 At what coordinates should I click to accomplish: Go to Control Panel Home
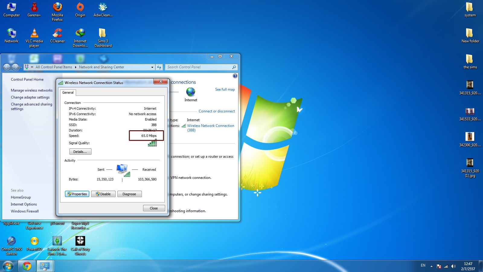click(27, 79)
